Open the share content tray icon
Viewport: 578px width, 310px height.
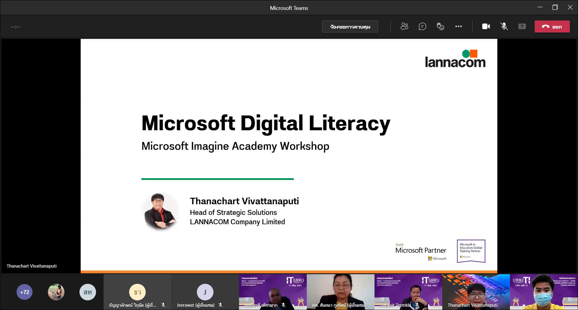pos(522,26)
